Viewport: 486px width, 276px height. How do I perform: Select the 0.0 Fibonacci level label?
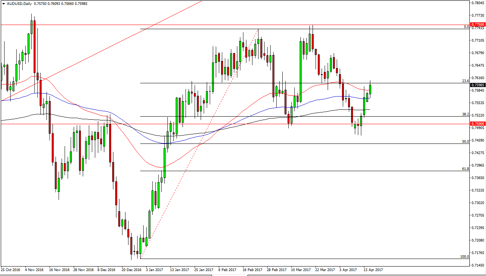click(466, 27)
